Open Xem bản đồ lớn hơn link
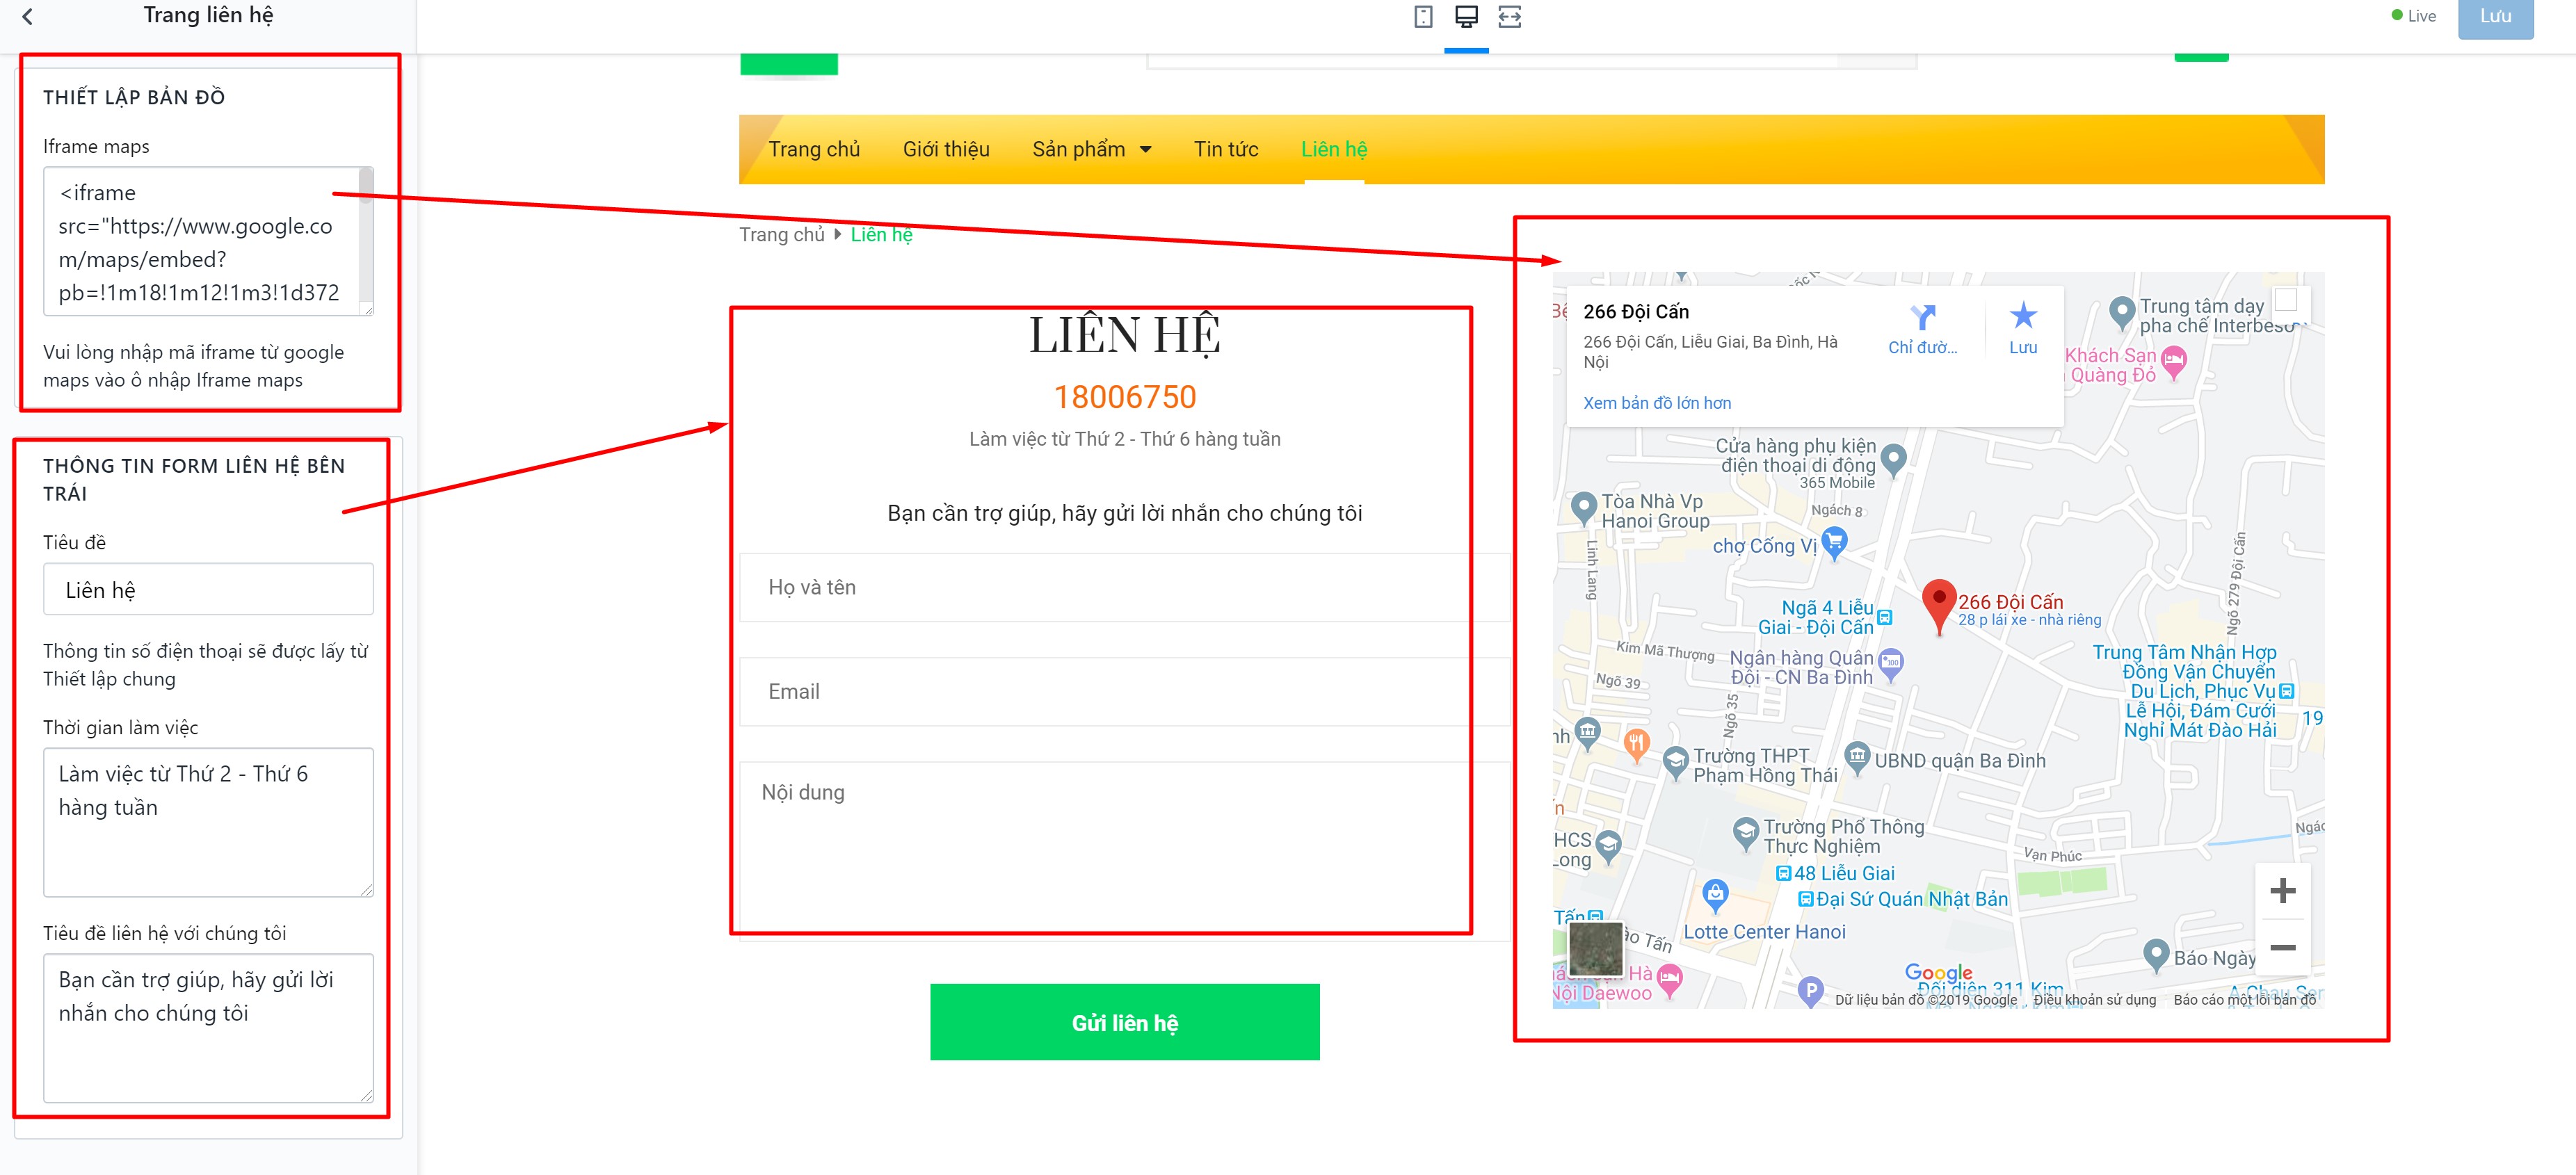The height and width of the screenshot is (1175, 2576). pyautogui.click(x=1656, y=403)
